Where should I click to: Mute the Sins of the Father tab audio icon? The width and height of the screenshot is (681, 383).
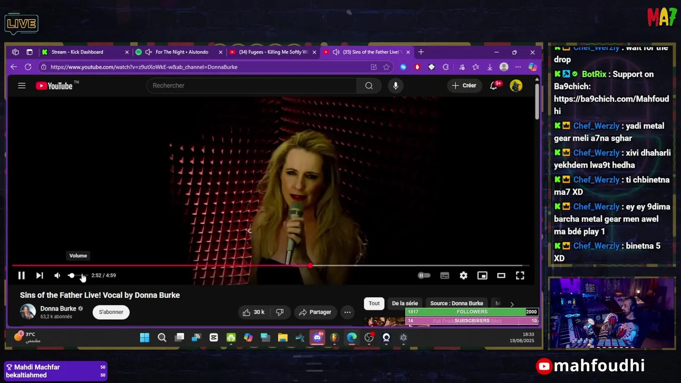tap(336, 52)
